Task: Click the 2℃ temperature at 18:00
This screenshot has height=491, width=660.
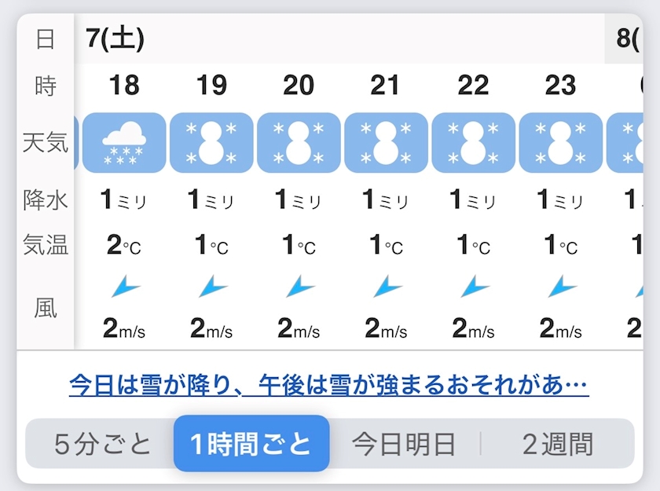Action: click(124, 246)
